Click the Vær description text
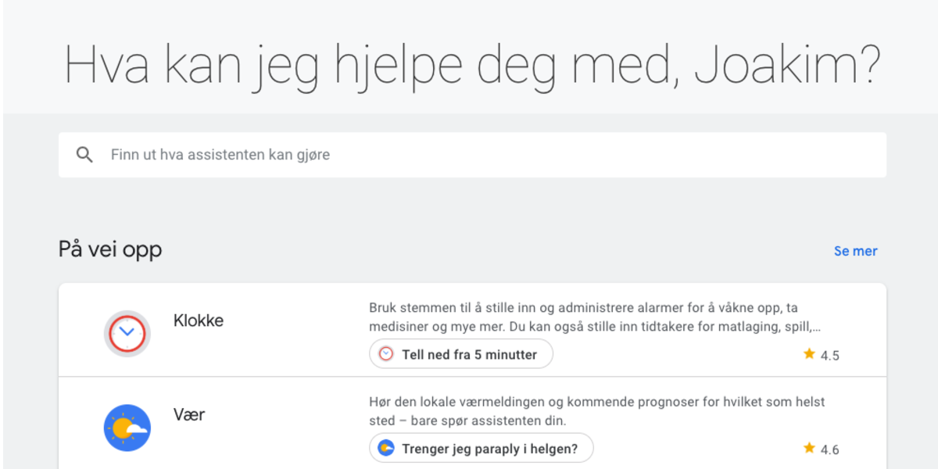The width and height of the screenshot is (938, 469). (x=596, y=412)
